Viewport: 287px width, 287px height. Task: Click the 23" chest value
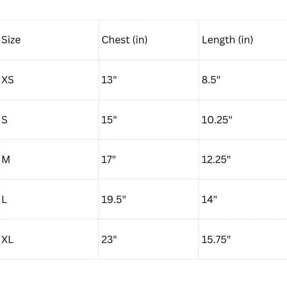coord(109,239)
